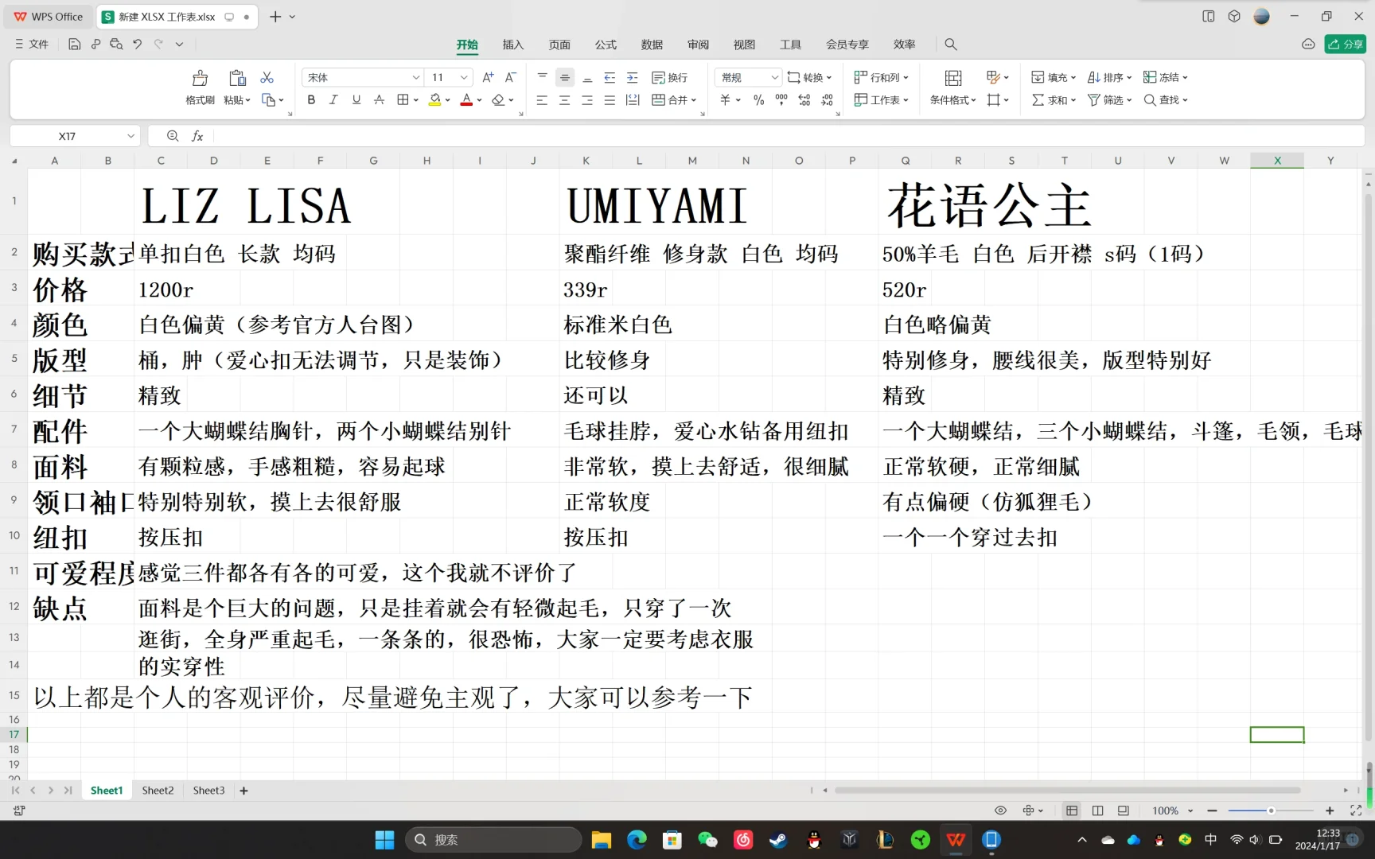Click the Cut scissors icon
The image size is (1375, 859).
point(267,77)
